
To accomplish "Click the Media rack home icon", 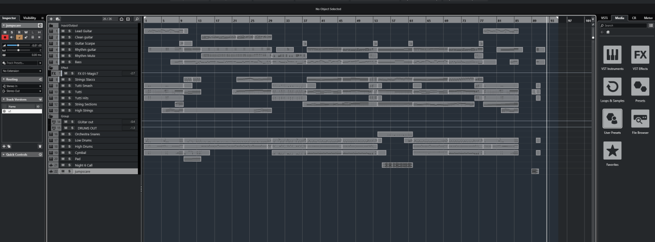I will tap(608, 32).
